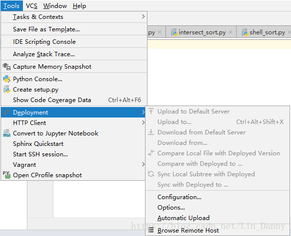Click the Python Console icon
Image resolution: width=291 pixels, height=236 pixels.
6,79
